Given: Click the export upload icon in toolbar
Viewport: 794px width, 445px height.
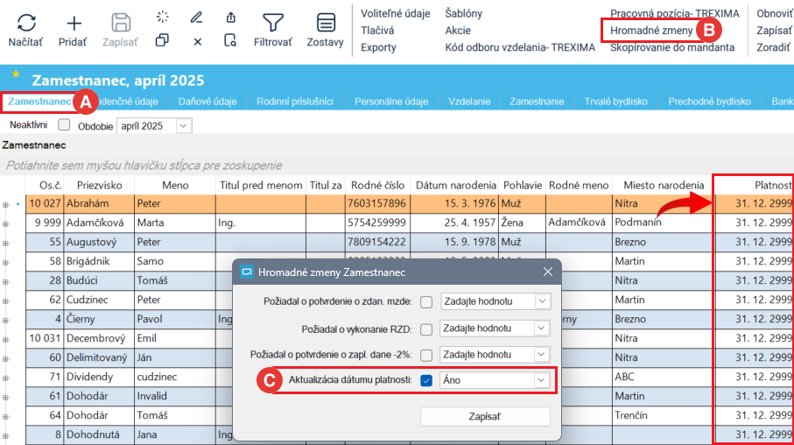Looking at the screenshot, I should coord(230,17).
